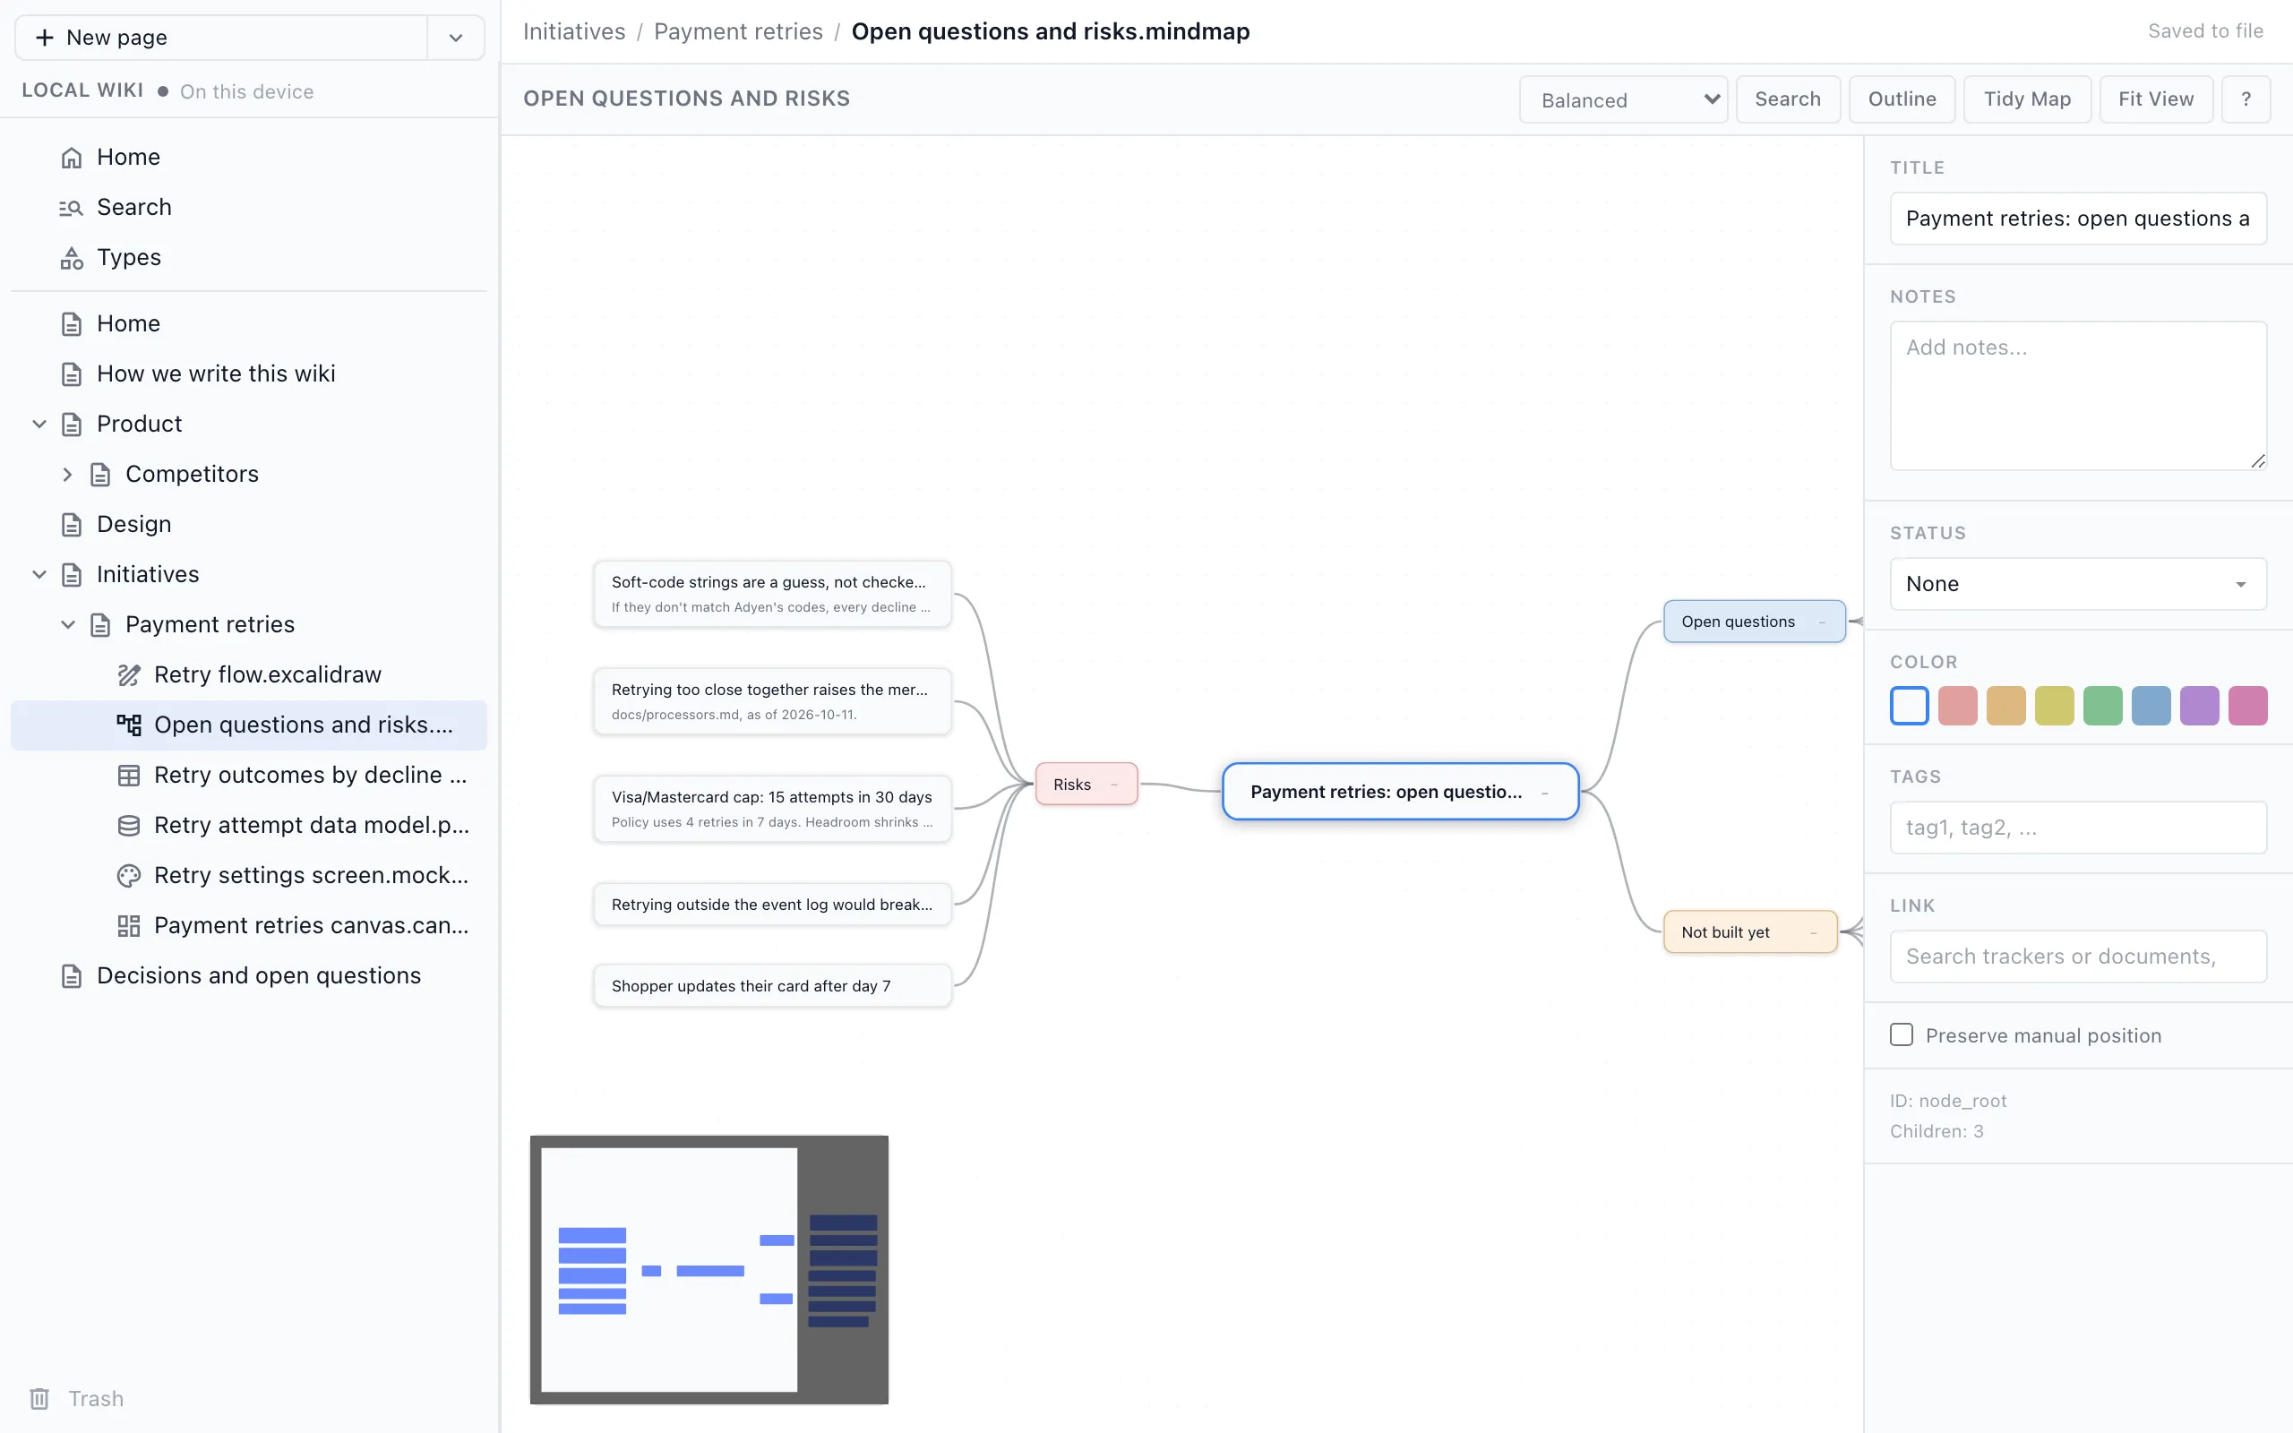Click the Search toolbar button
The height and width of the screenshot is (1433, 2293).
[1788, 99]
